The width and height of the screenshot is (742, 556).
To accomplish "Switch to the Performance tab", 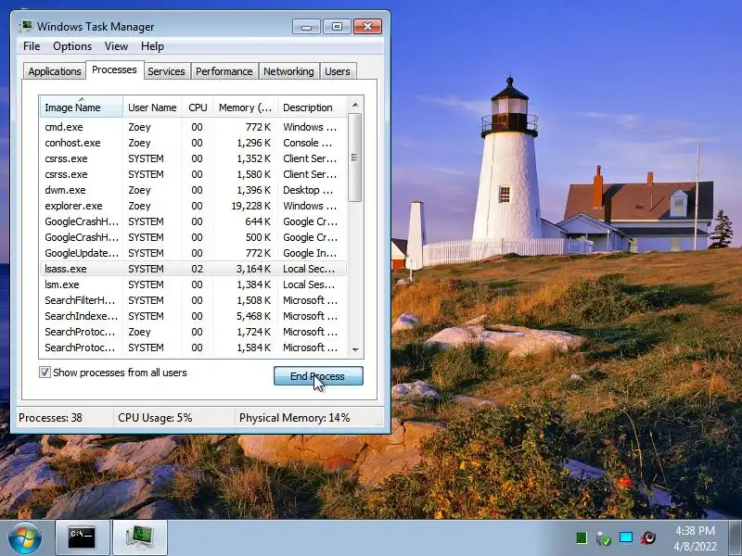I will tap(224, 71).
